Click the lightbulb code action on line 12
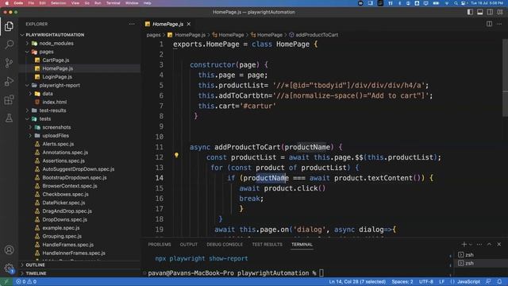Viewport: 508px width, 286px height. point(176,156)
